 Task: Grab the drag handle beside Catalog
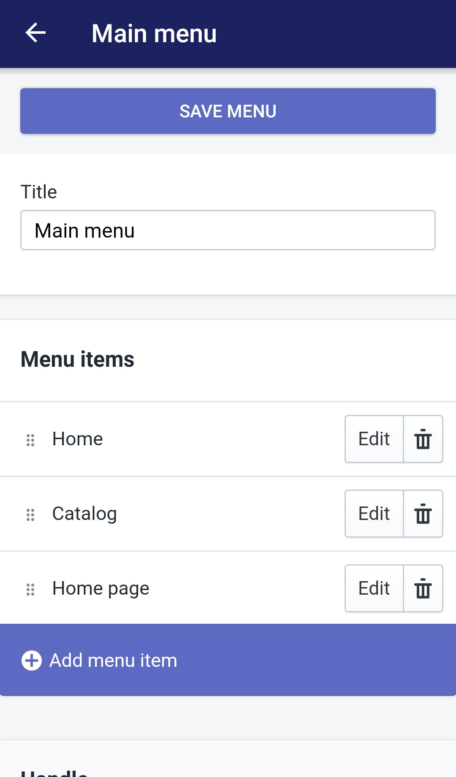point(30,514)
